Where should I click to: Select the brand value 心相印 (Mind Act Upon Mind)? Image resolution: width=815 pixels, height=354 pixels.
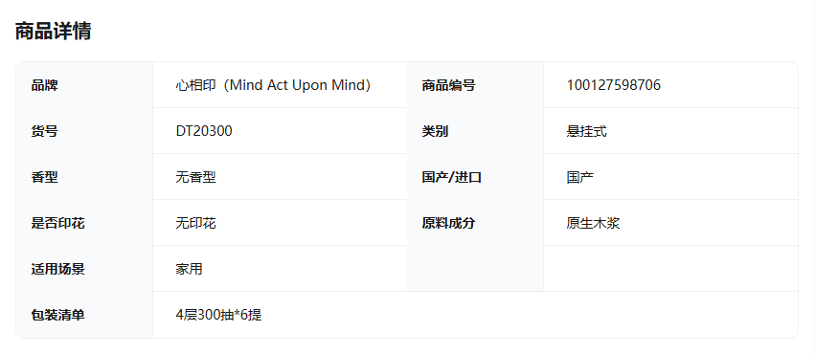pos(273,85)
